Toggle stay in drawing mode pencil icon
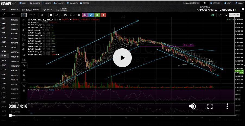The width and height of the screenshot is (245, 126). (x=24, y=70)
